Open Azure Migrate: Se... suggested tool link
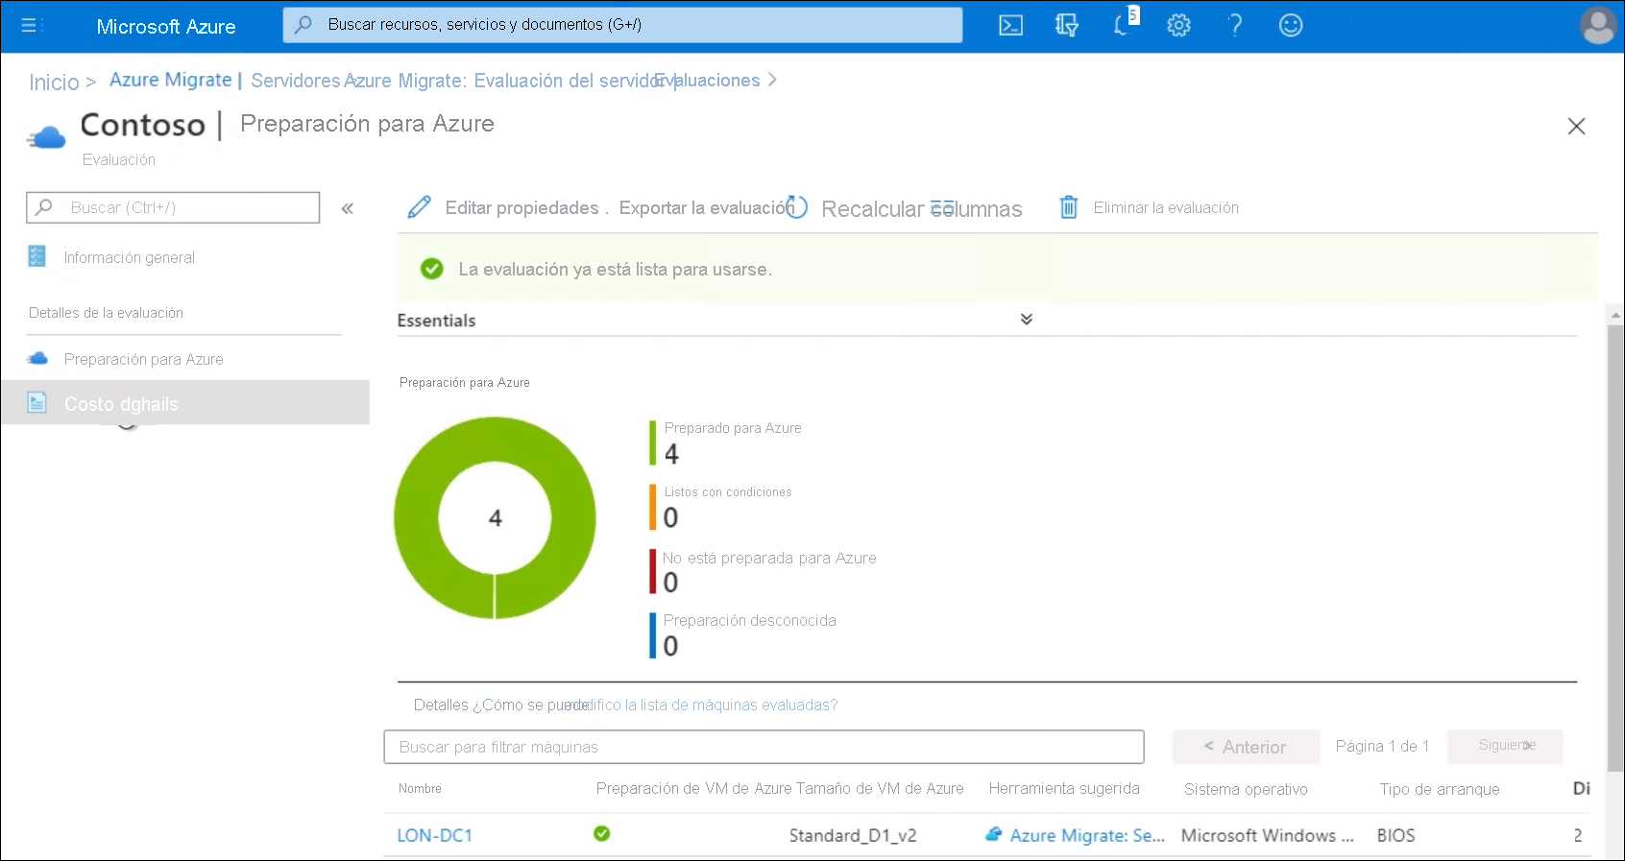Screen dimensions: 1625x861 coord(1087,835)
